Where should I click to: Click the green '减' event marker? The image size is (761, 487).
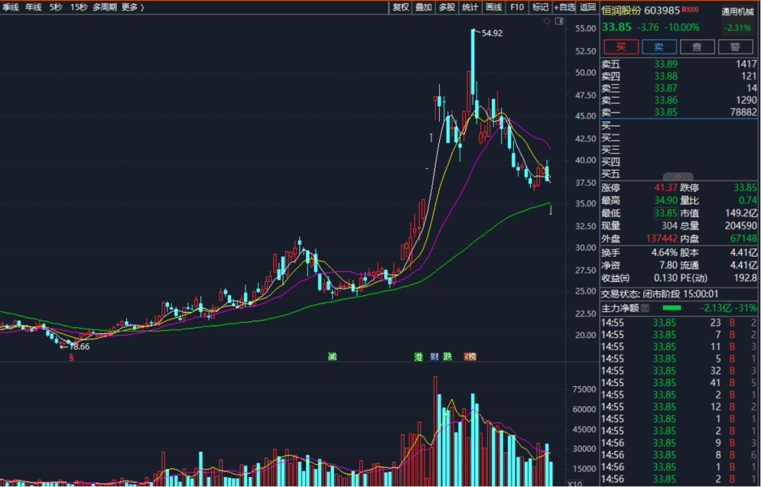(x=332, y=357)
